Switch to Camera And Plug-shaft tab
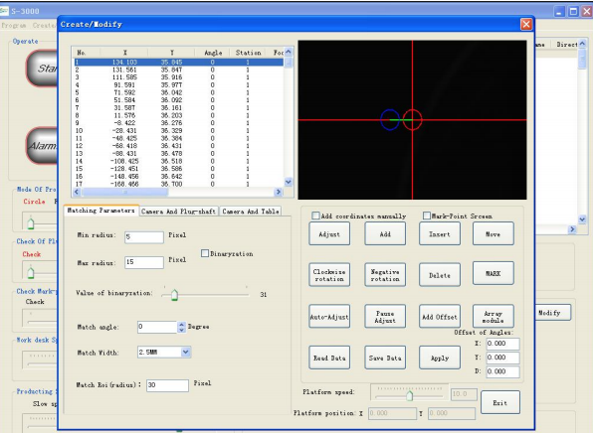 178,212
